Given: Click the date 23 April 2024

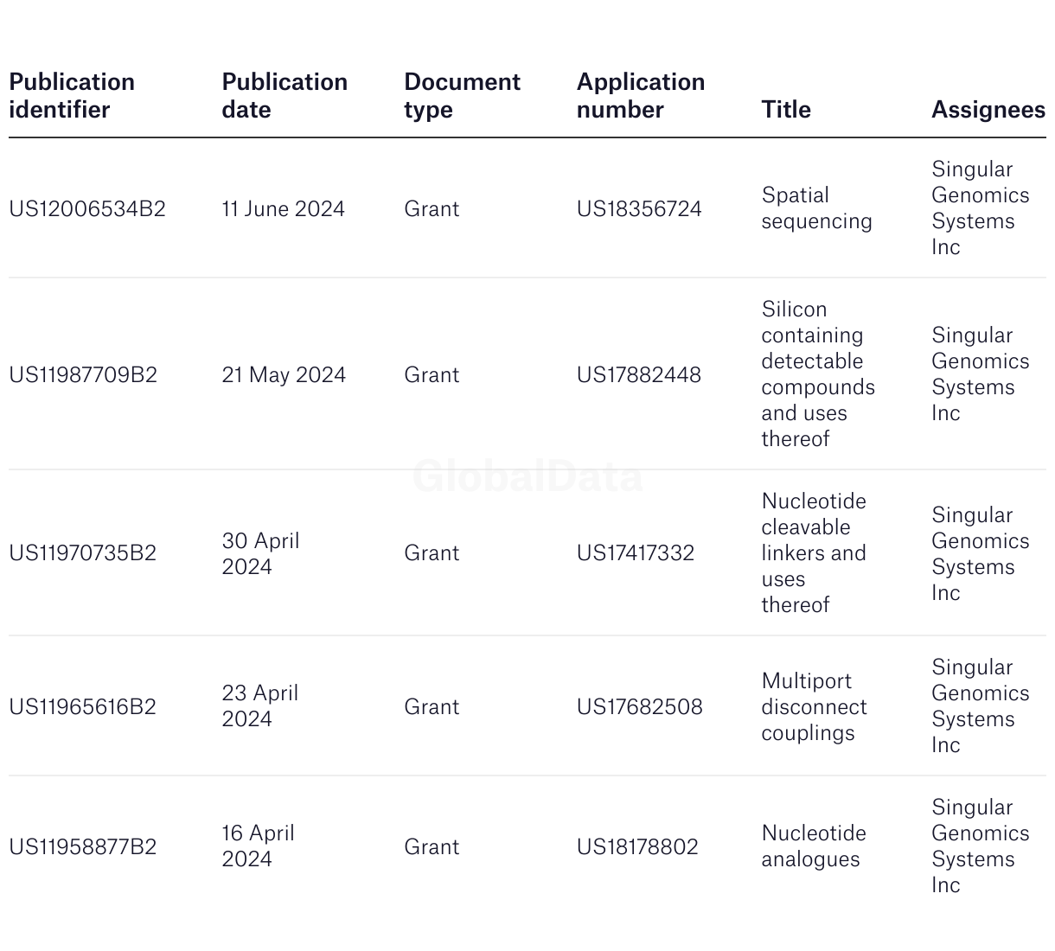Looking at the screenshot, I should tap(260, 706).
